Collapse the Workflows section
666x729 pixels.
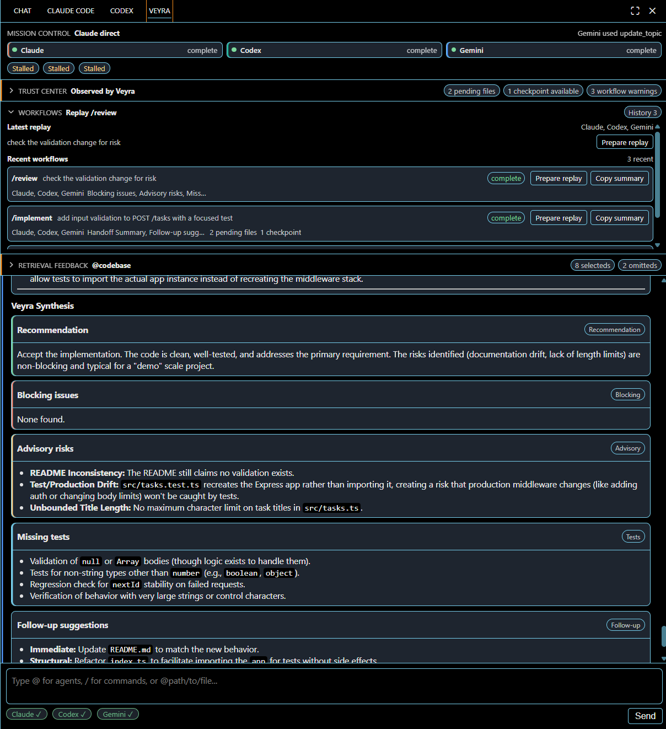pyautogui.click(x=11, y=112)
